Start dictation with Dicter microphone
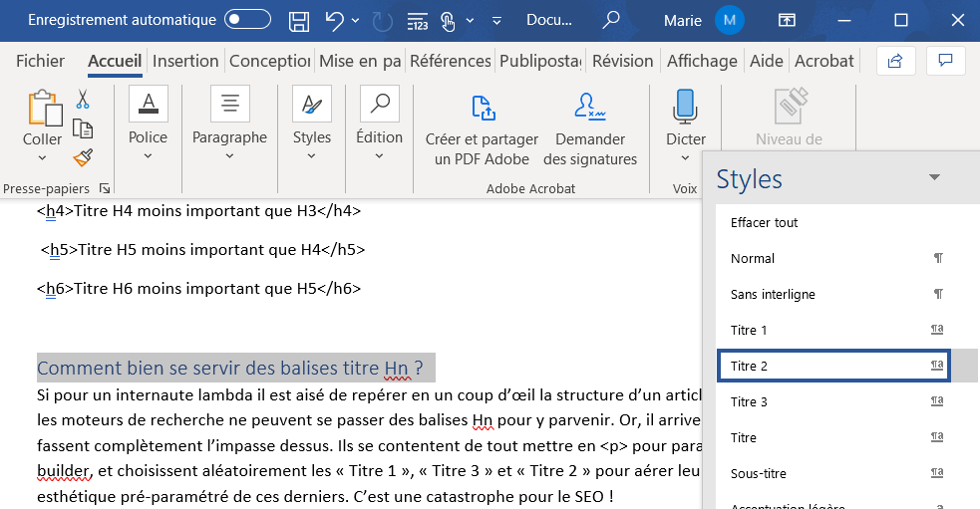The image size is (980, 509). [685, 108]
